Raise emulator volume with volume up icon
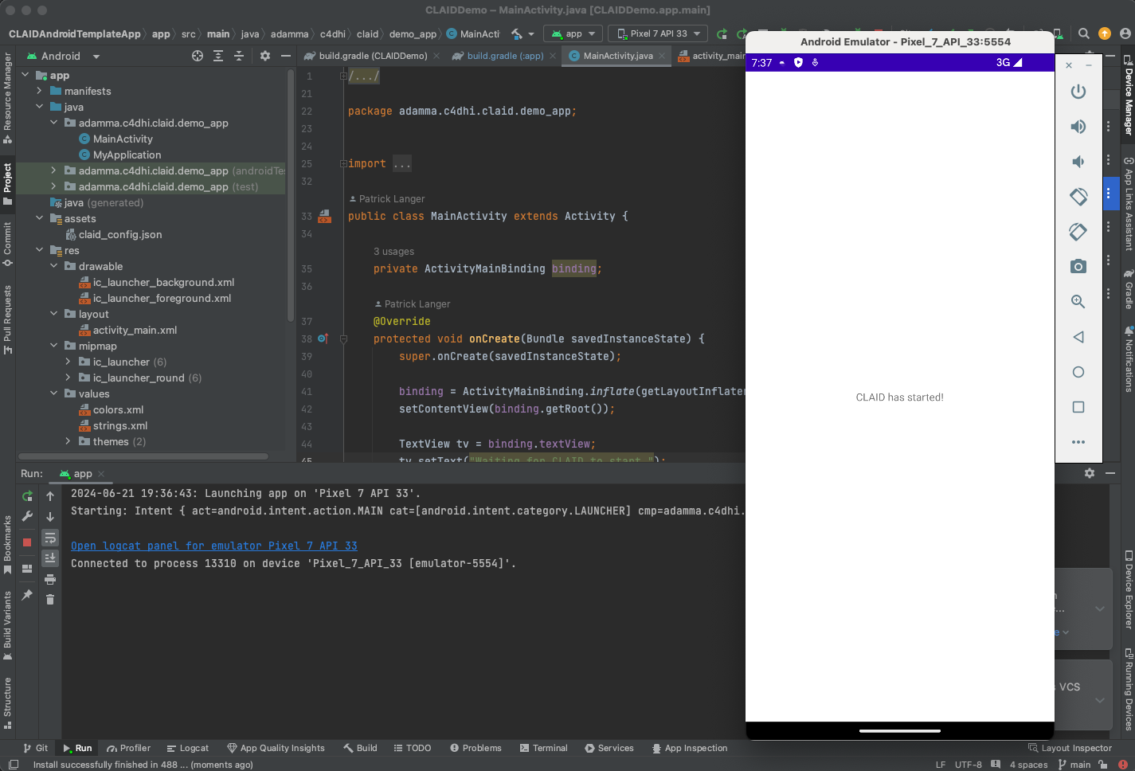This screenshot has height=771, width=1135. tap(1078, 127)
